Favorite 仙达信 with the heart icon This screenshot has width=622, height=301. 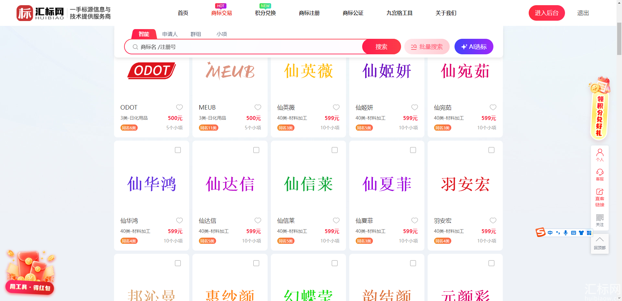coord(258,220)
